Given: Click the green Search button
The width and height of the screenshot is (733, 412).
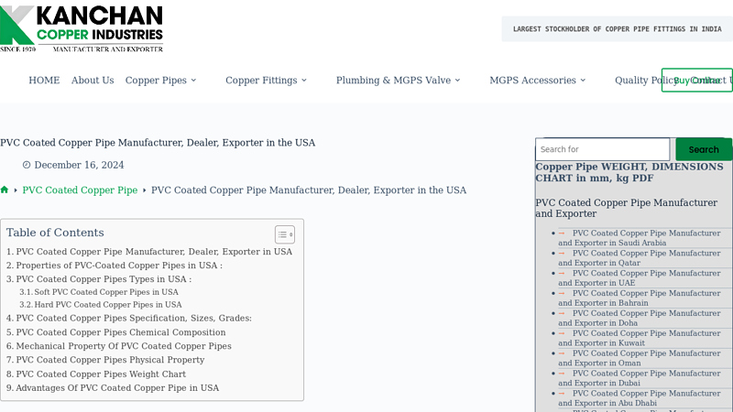Looking at the screenshot, I should [704, 149].
